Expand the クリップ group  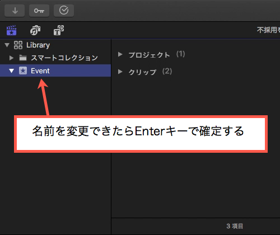[x=120, y=72]
